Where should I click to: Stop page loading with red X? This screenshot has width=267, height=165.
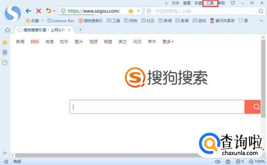click(39, 11)
